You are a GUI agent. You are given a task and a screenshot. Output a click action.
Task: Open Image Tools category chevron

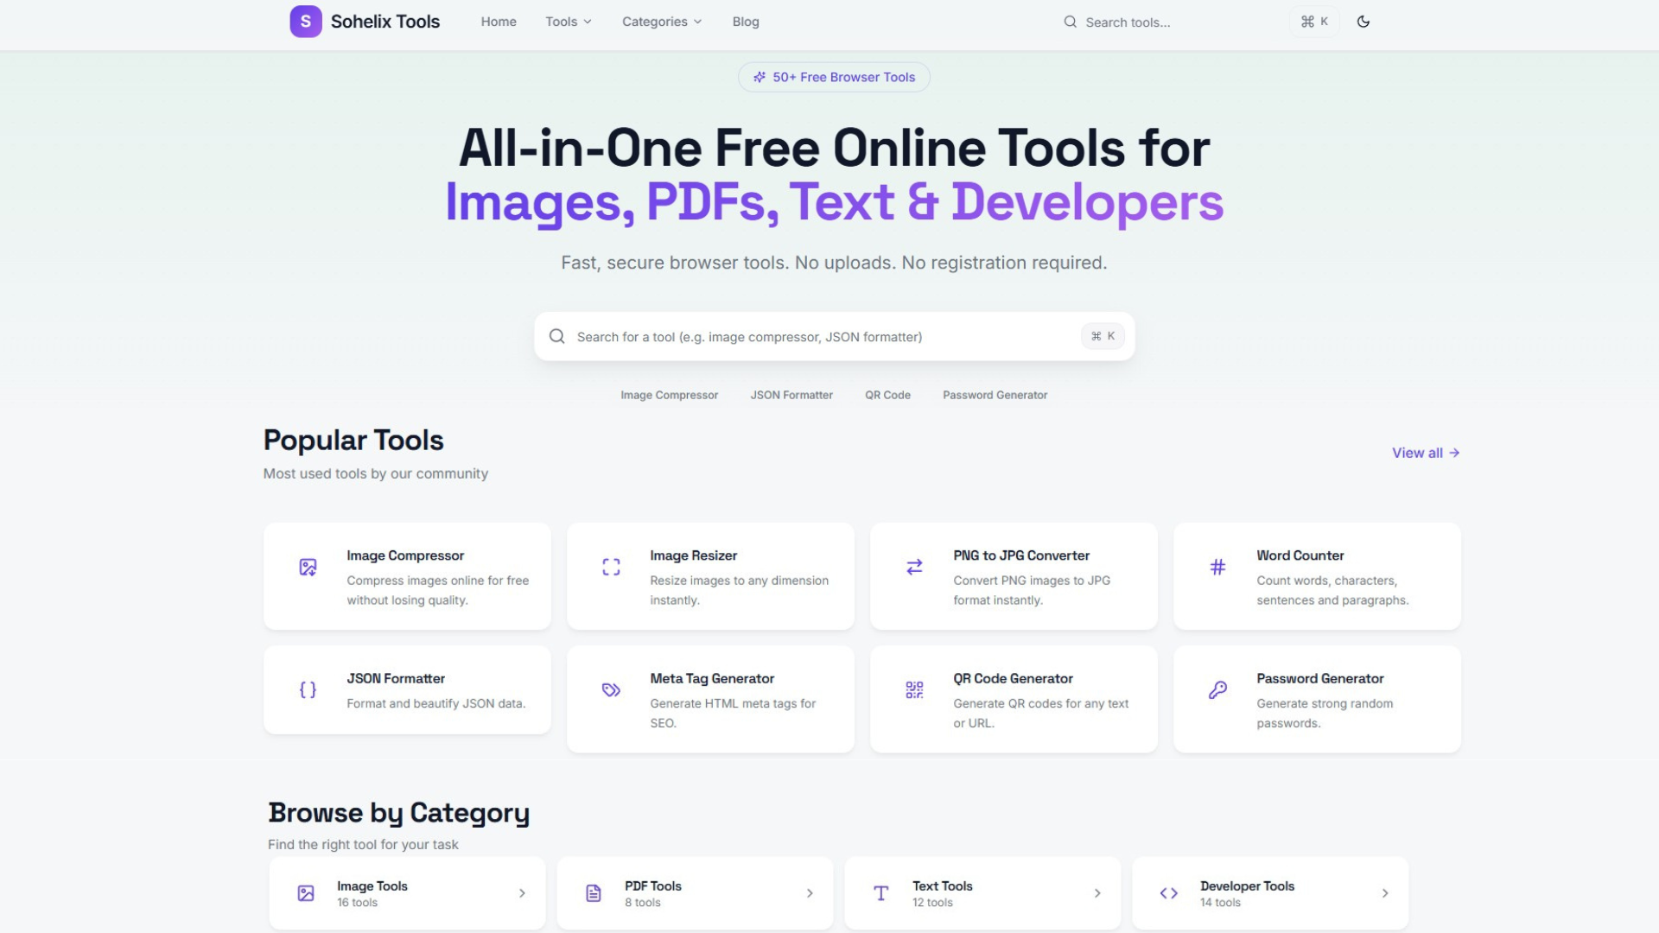(522, 893)
